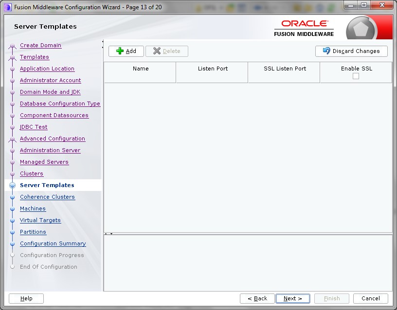Click the Coherence Clusters step bullet
The width and height of the screenshot is (397, 310).
click(x=13, y=197)
